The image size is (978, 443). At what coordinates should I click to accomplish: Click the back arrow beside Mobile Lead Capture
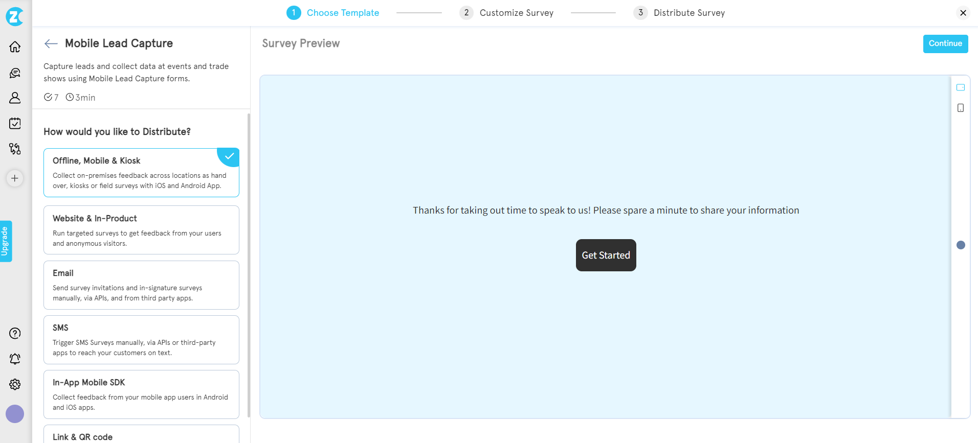click(51, 43)
